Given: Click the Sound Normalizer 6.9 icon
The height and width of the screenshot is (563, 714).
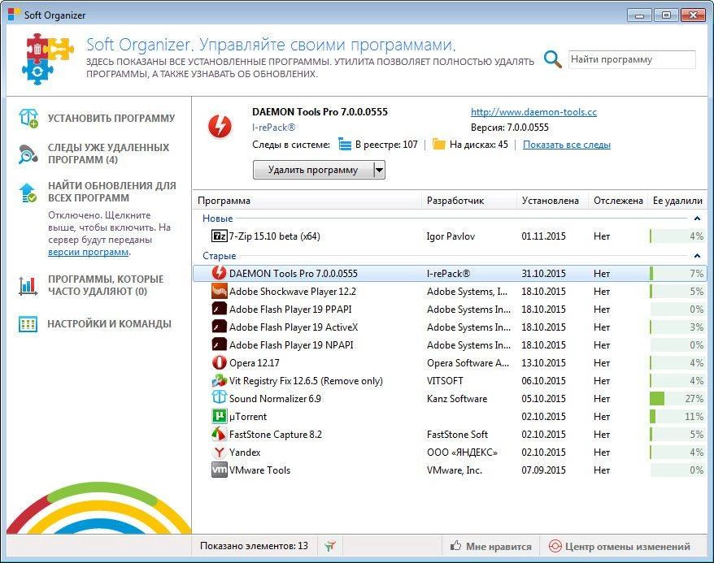Looking at the screenshot, I should (219, 398).
